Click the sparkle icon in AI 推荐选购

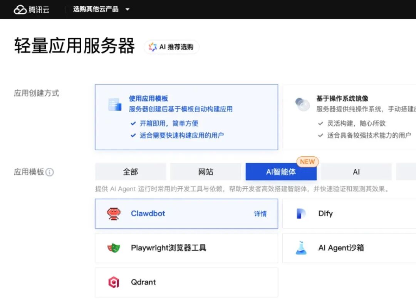(x=153, y=47)
